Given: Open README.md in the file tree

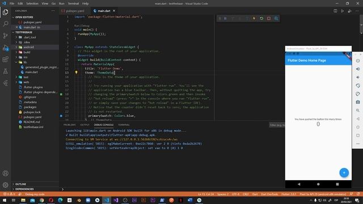Looking at the screenshot, I should (x=32, y=122).
